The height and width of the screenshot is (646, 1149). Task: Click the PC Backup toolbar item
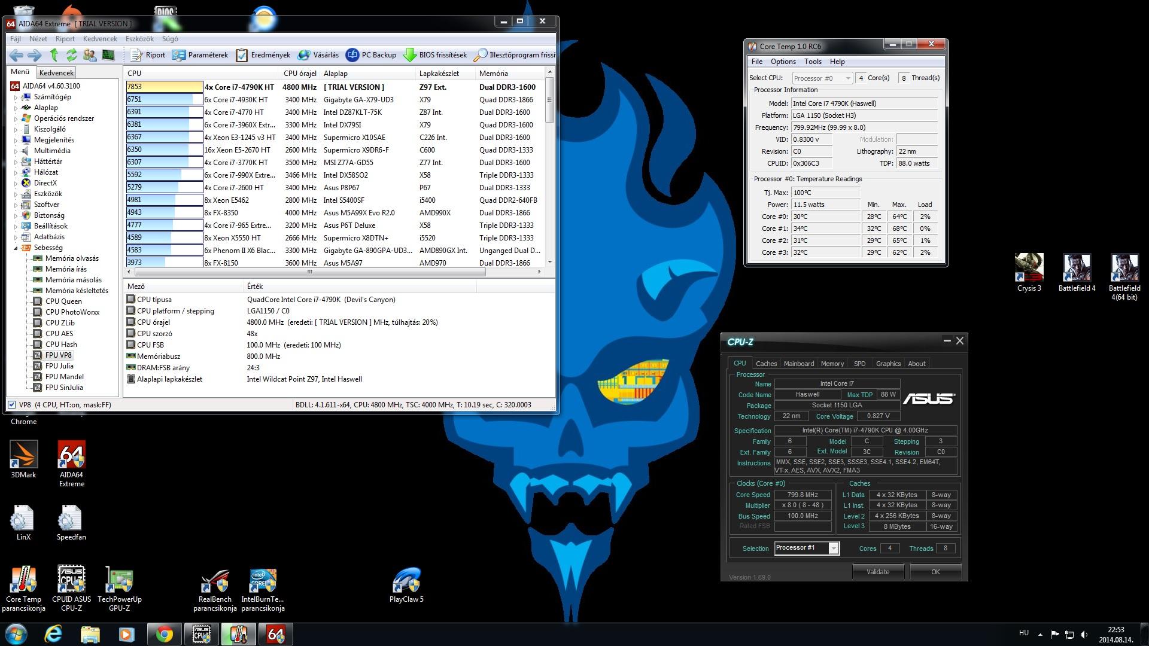[x=371, y=55]
